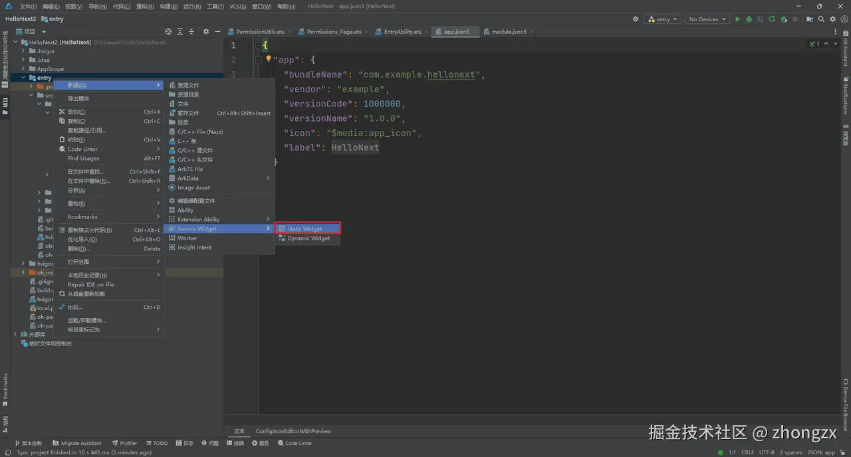Collapse all in the project panel toolbar

191,31
